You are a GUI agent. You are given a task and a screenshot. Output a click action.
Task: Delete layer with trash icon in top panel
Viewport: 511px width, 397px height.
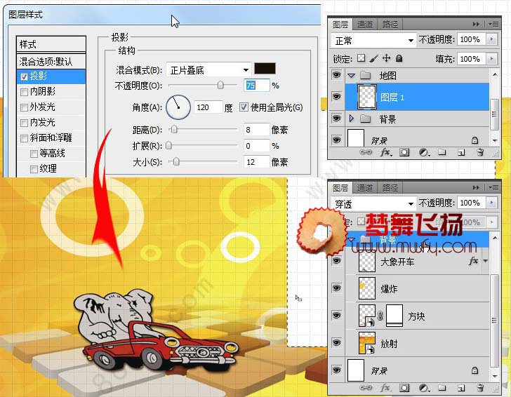tap(480, 152)
